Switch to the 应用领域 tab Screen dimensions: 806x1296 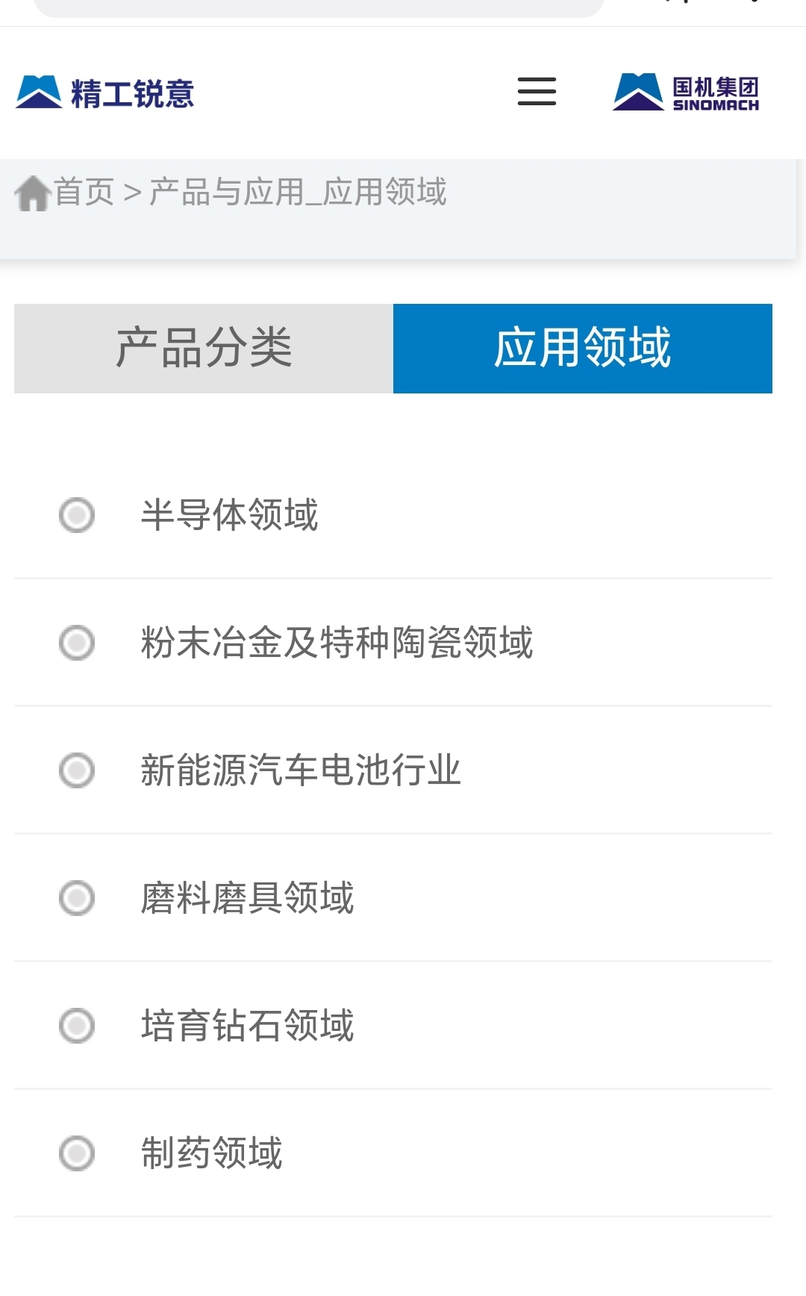(583, 349)
